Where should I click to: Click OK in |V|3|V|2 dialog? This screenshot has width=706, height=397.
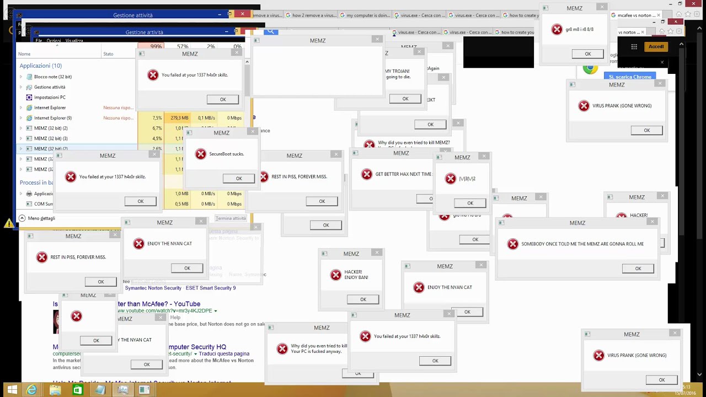coord(470,203)
